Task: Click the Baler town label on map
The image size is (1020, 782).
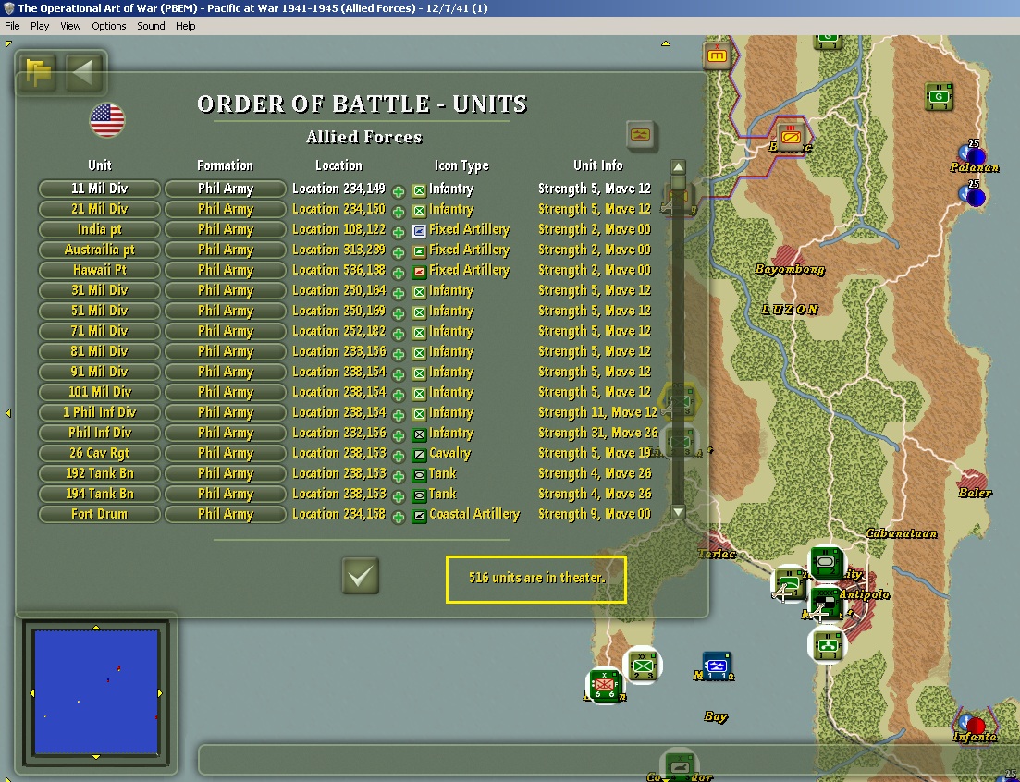Action: click(975, 493)
